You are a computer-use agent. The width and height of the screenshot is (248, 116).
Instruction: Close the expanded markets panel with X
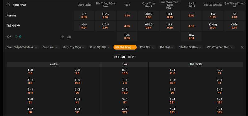(242, 47)
